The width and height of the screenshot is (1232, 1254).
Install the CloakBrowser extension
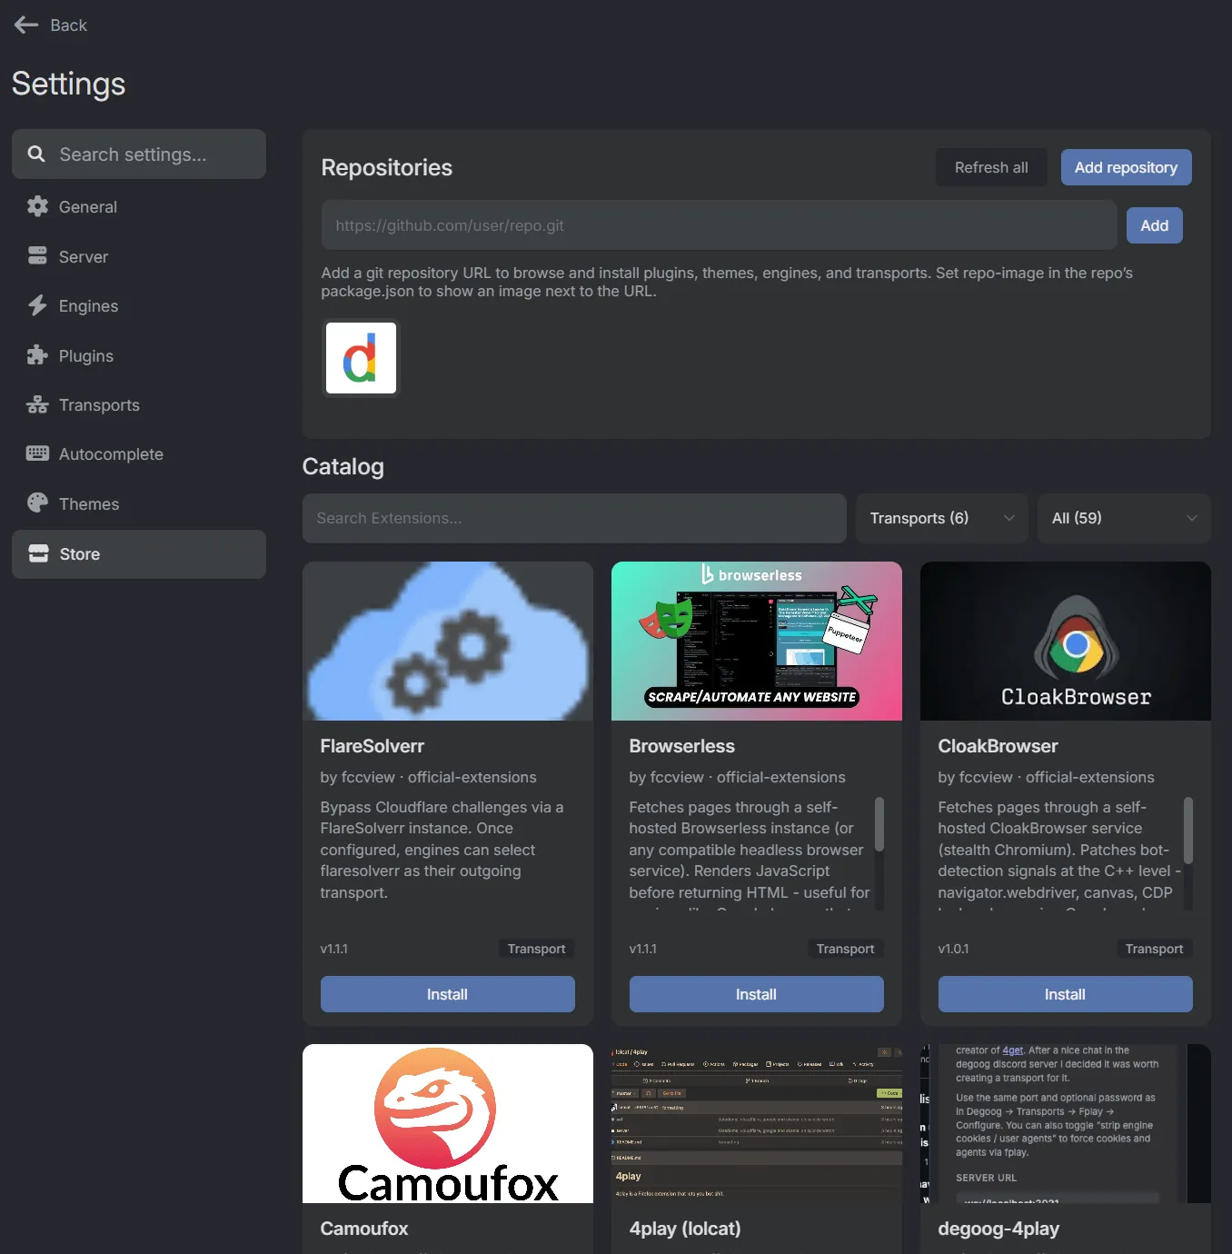1065,994
